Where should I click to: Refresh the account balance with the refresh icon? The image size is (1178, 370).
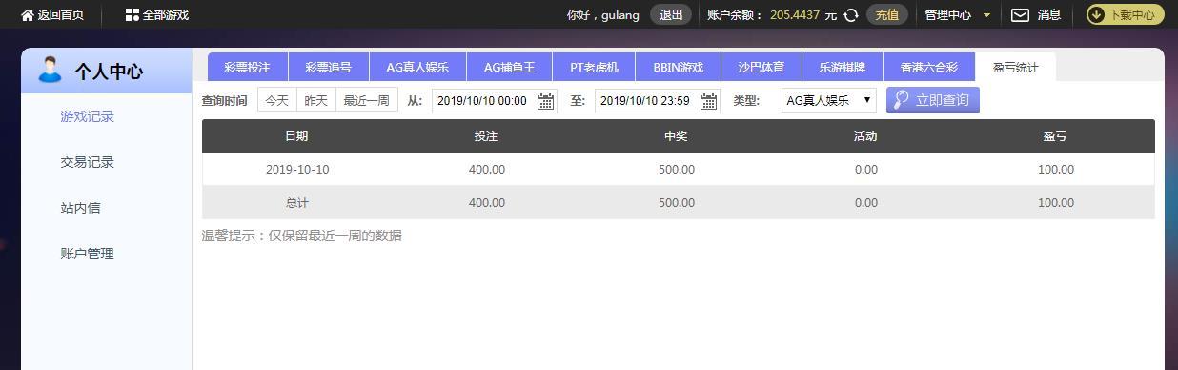coord(851,15)
